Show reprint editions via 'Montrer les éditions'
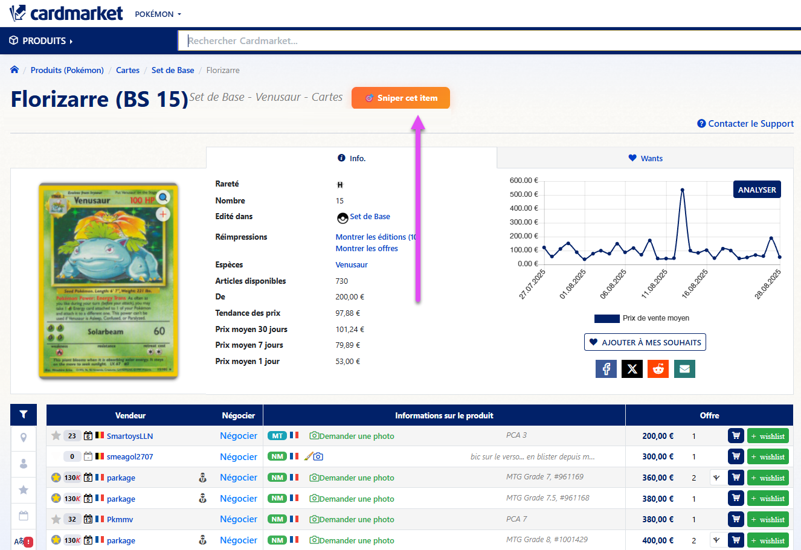The image size is (801, 550). coord(375,237)
